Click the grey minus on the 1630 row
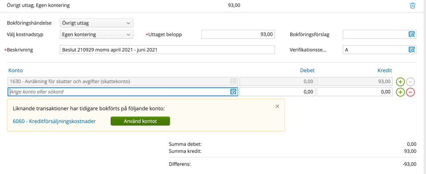This screenshot has height=174, width=426. [x=410, y=82]
